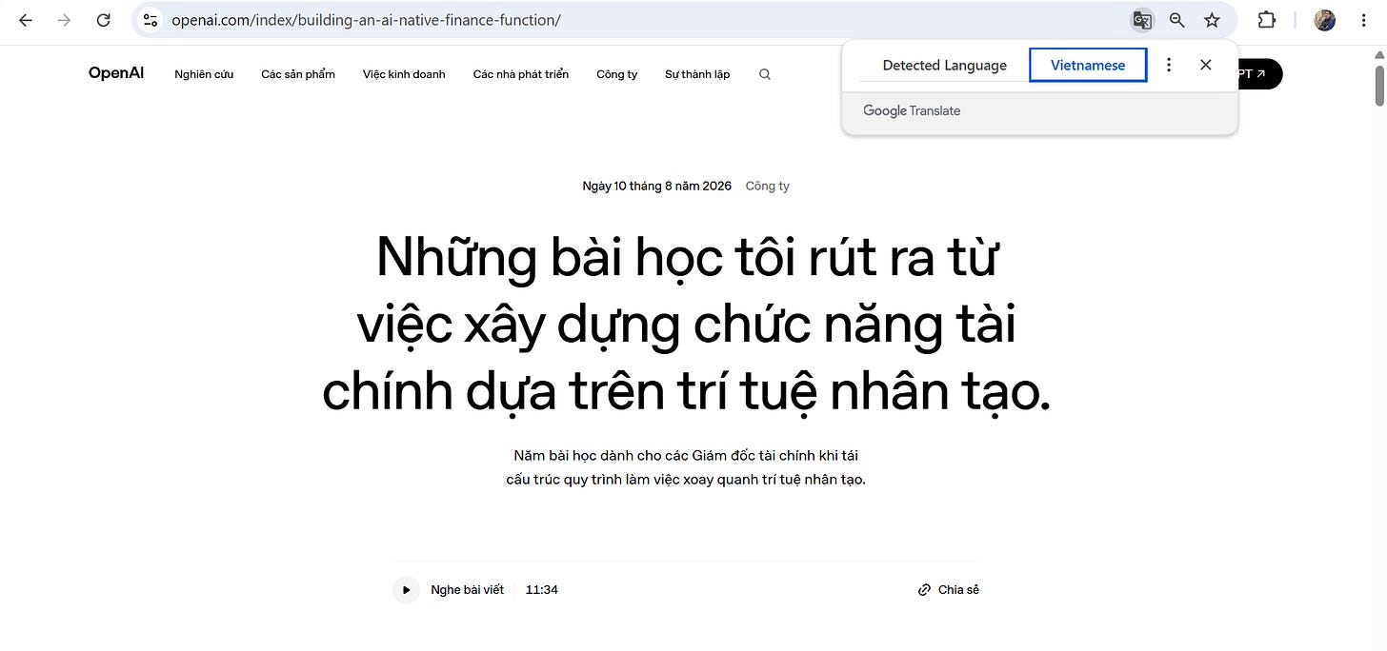Click the Chia sẻ share link

pyautogui.click(x=949, y=590)
